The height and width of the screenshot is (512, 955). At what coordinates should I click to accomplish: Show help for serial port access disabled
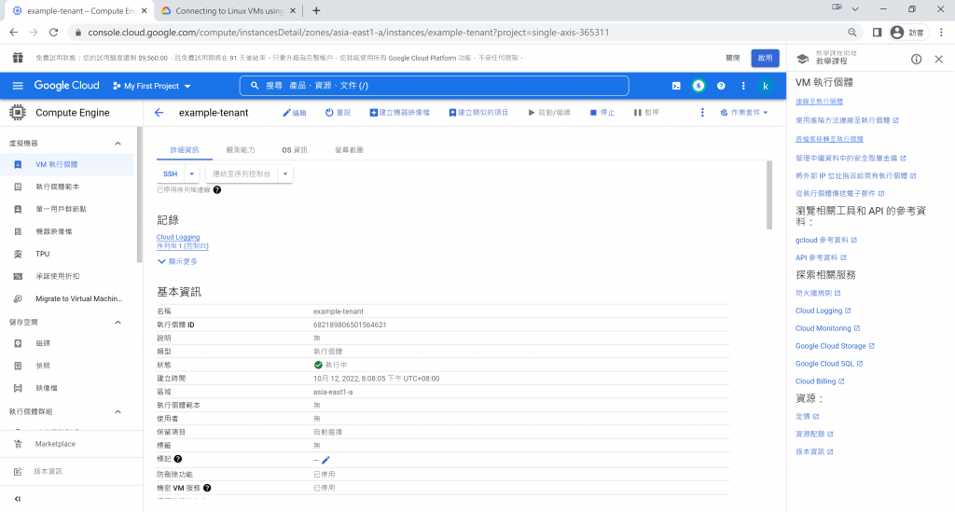coord(217,190)
